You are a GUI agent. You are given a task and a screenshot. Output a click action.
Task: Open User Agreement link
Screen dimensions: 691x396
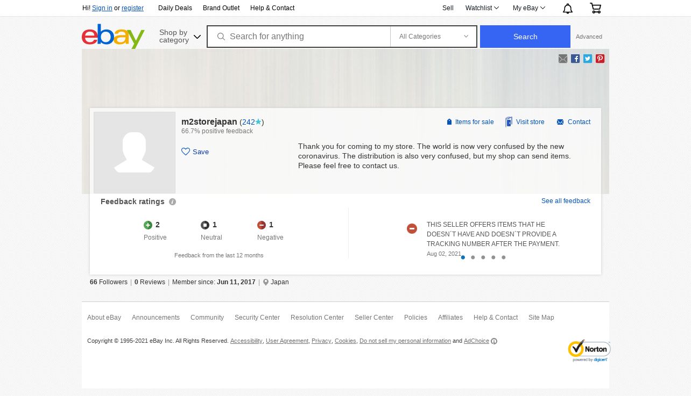pyautogui.click(x=287, y=341)
